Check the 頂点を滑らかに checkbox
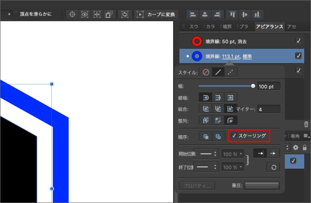 (x=16, y=14)
